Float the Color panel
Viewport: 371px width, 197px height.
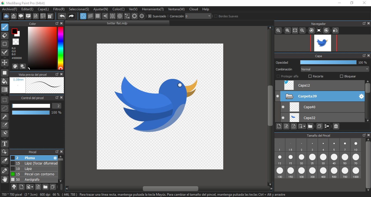pyautogui.click(x=57, y=24)
